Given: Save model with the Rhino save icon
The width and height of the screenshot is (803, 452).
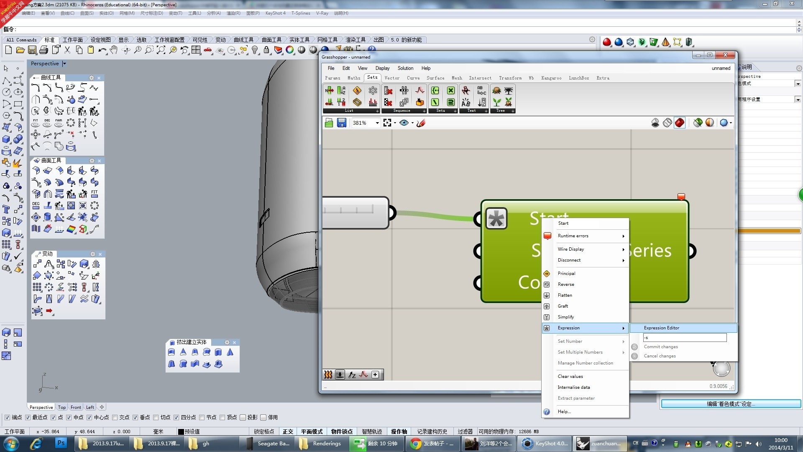Looking at the screenshot, I should tap(32, 50).
